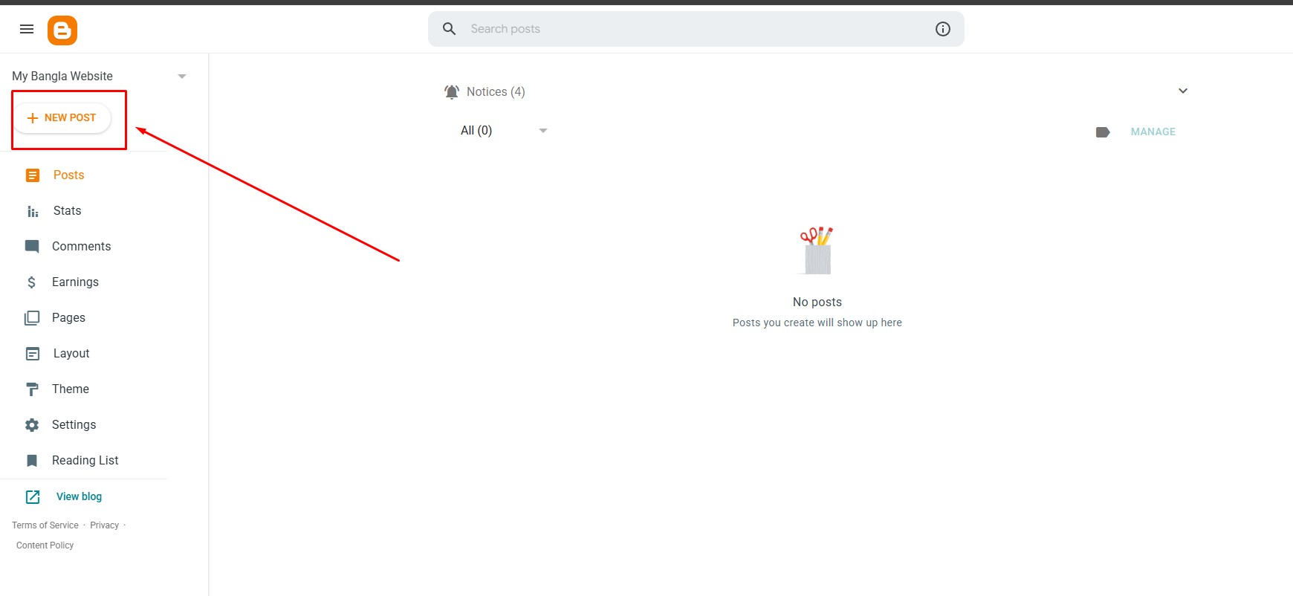
Task: Go to Theme settings
Action: (71, 389)
